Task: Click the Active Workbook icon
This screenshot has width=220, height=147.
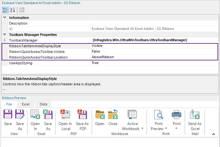Action: click(x=132, y=114)
